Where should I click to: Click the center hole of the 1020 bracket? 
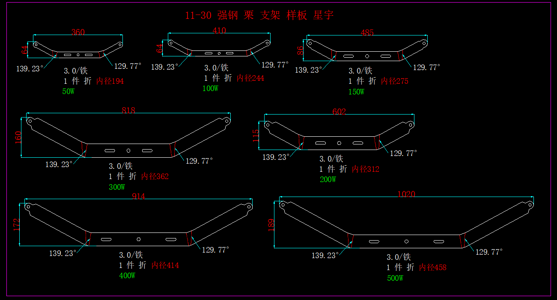pos(406,241)
